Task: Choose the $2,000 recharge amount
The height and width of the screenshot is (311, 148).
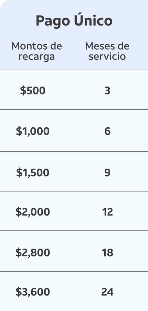Action: pyautogui.click(x=33, y=212)
